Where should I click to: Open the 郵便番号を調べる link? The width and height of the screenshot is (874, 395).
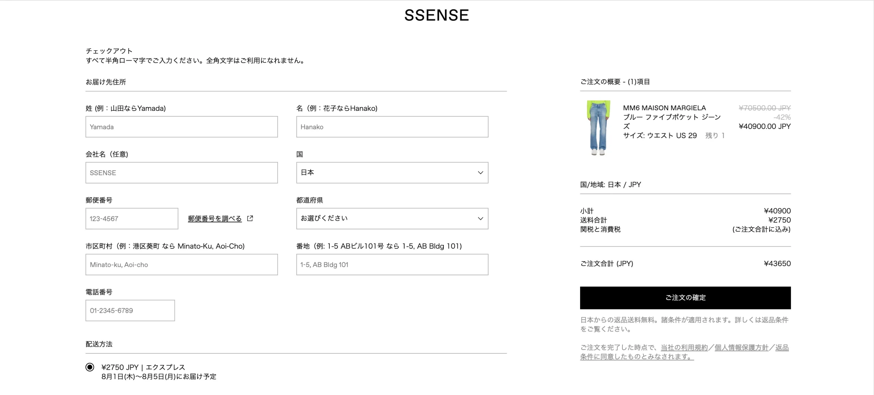[215, 219]
